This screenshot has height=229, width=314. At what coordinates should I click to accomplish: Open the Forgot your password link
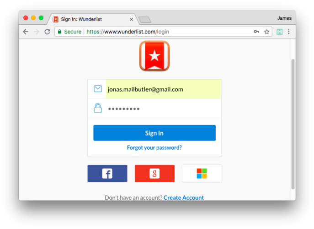click(x=154, y=148)
